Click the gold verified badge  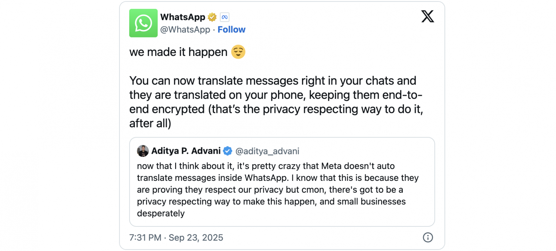pyautogui.click(x=212, y=17)
